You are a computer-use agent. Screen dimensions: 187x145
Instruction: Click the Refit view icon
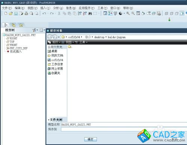click(138, 13)
